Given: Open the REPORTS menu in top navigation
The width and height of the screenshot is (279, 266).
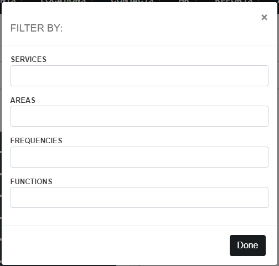Looking at the screenshot, I should coord(233,1).
